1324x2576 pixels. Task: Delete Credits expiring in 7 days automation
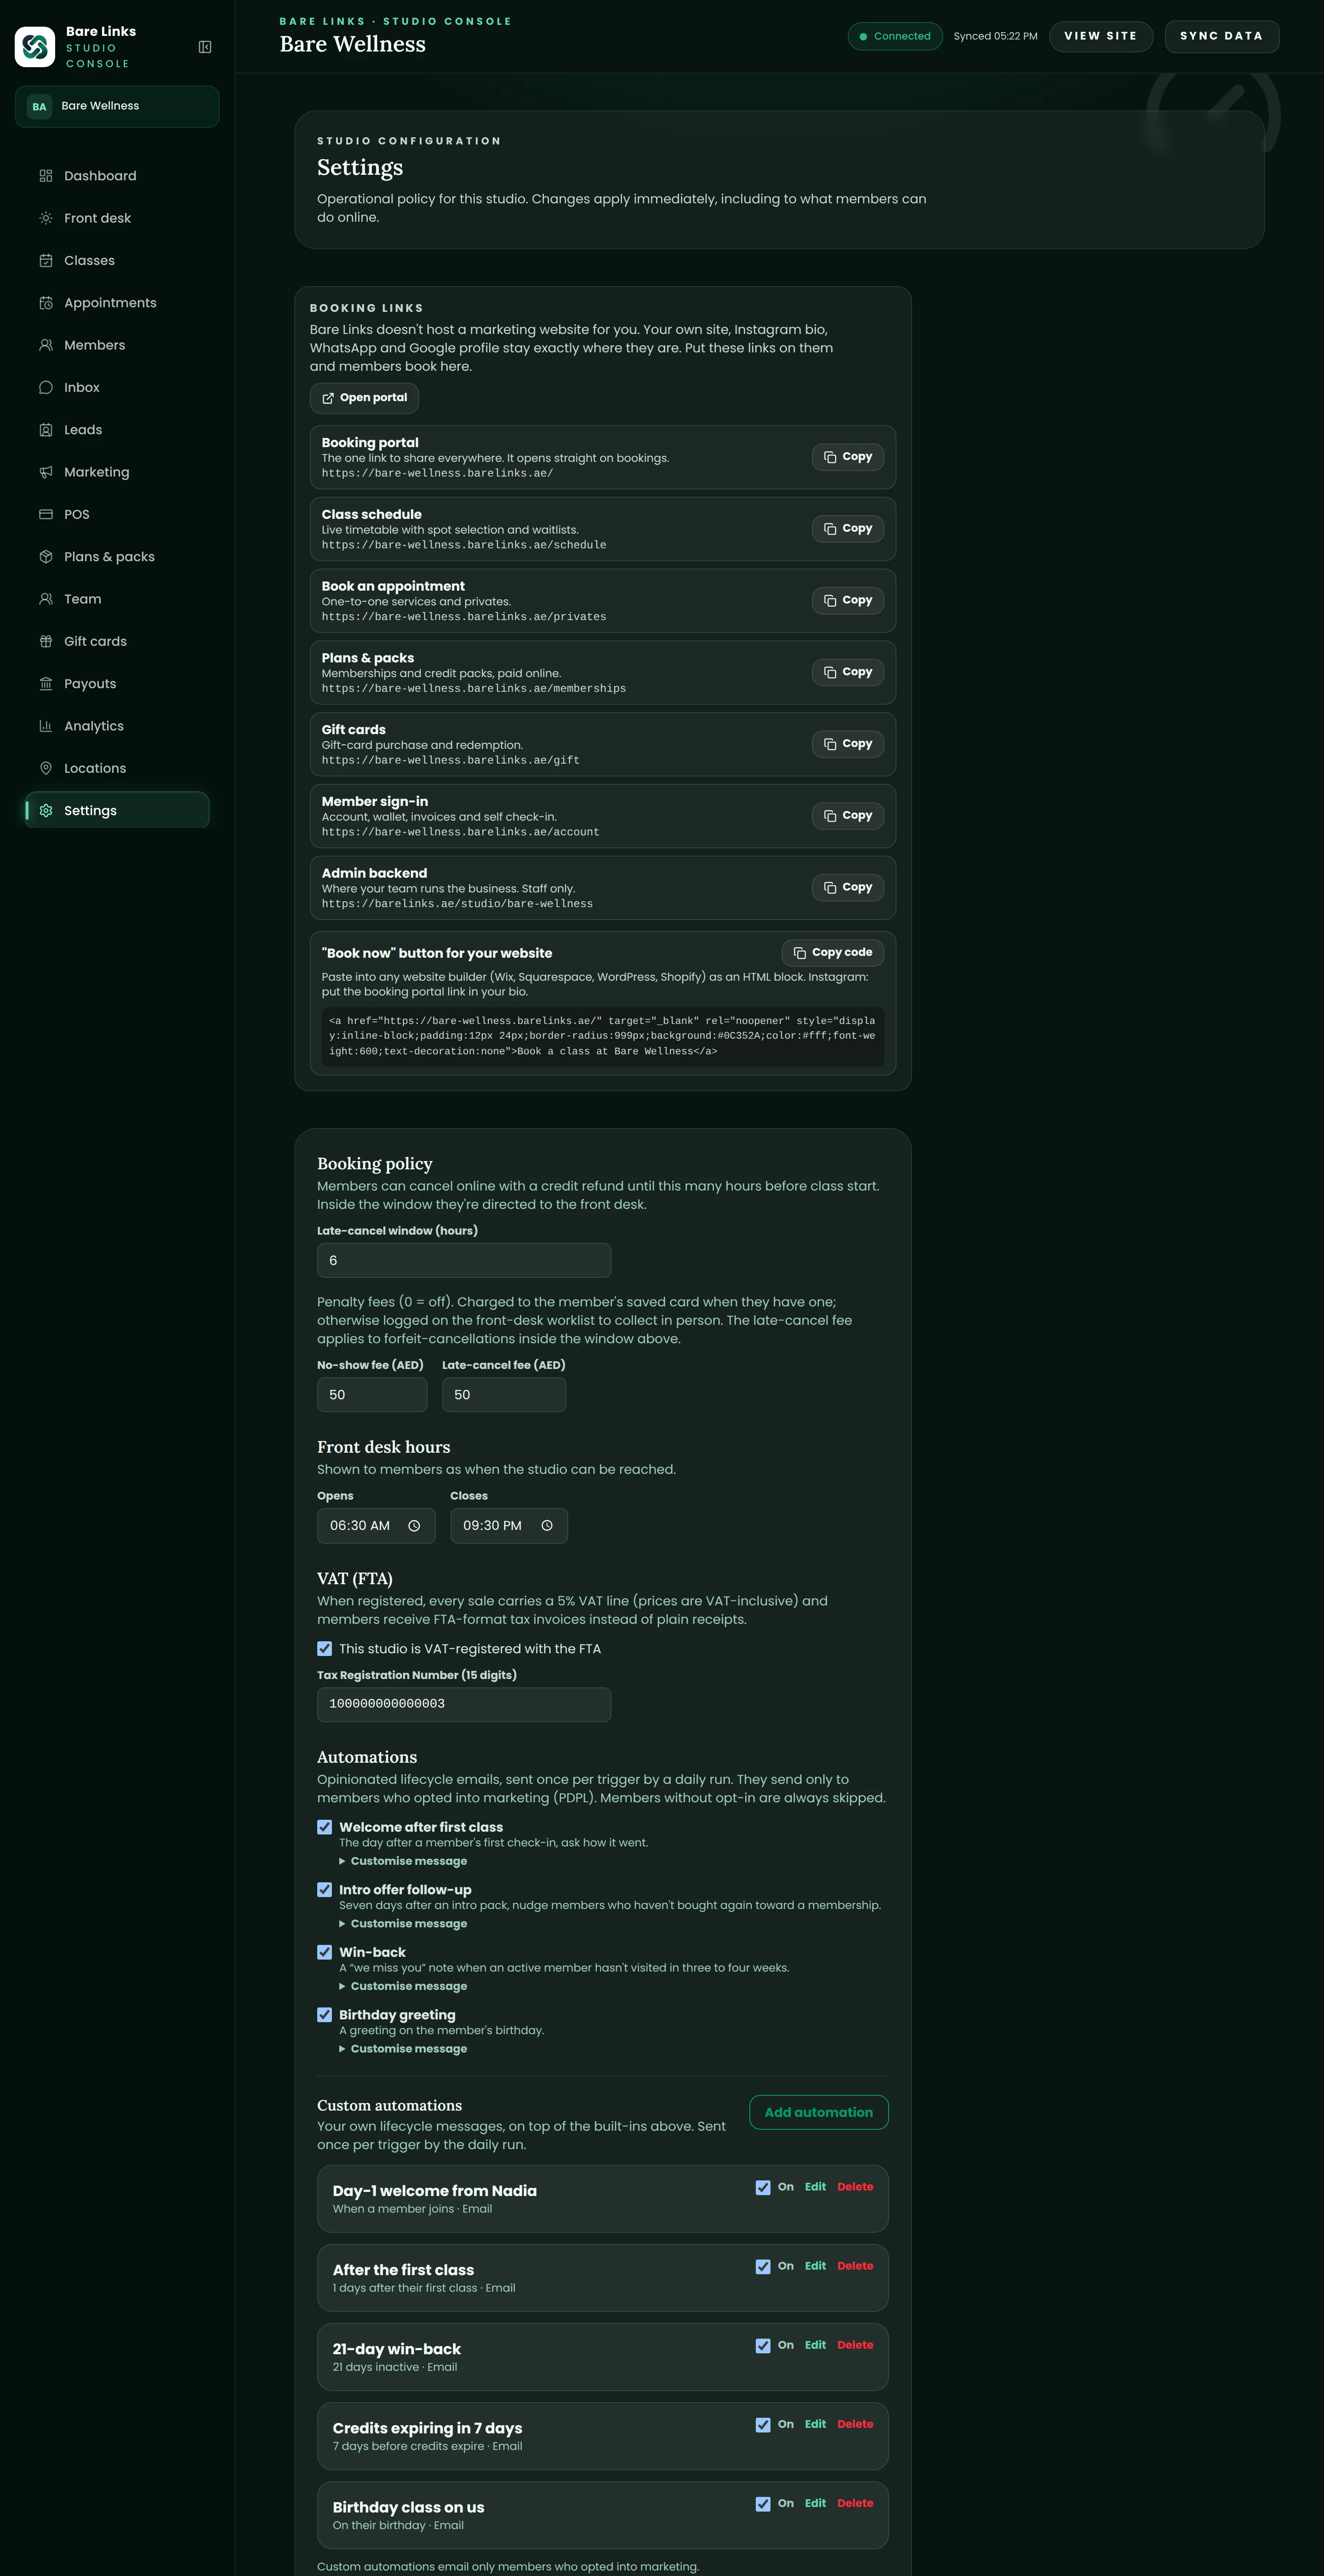[x=856, y=2424]
